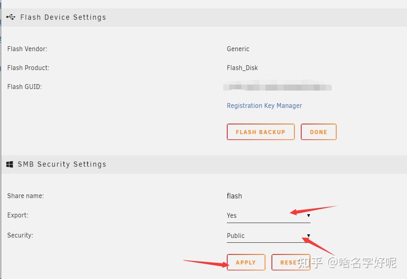Click the SMB Security Settings section title
Screen dimensions: 407x279
tap(62, 164)
